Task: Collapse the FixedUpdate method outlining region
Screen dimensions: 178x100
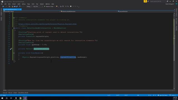Action: 14,53
